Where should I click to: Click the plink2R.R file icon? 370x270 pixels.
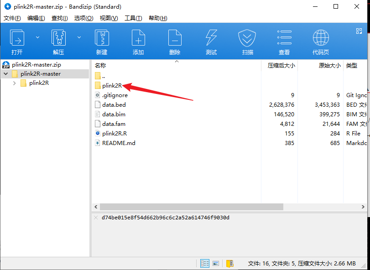(98, 133)
